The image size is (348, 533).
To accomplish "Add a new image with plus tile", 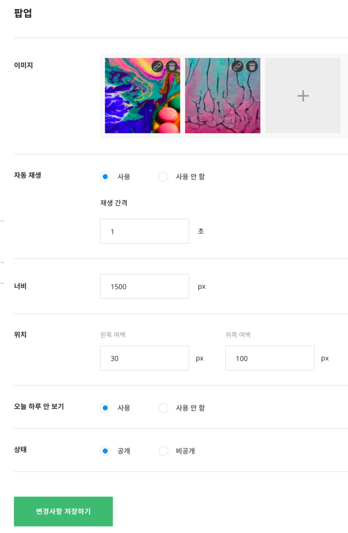I will coord(303,96).
